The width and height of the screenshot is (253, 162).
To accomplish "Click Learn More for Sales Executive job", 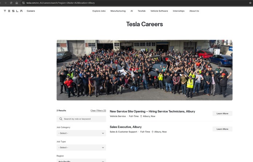I will (x=222, y=129).
